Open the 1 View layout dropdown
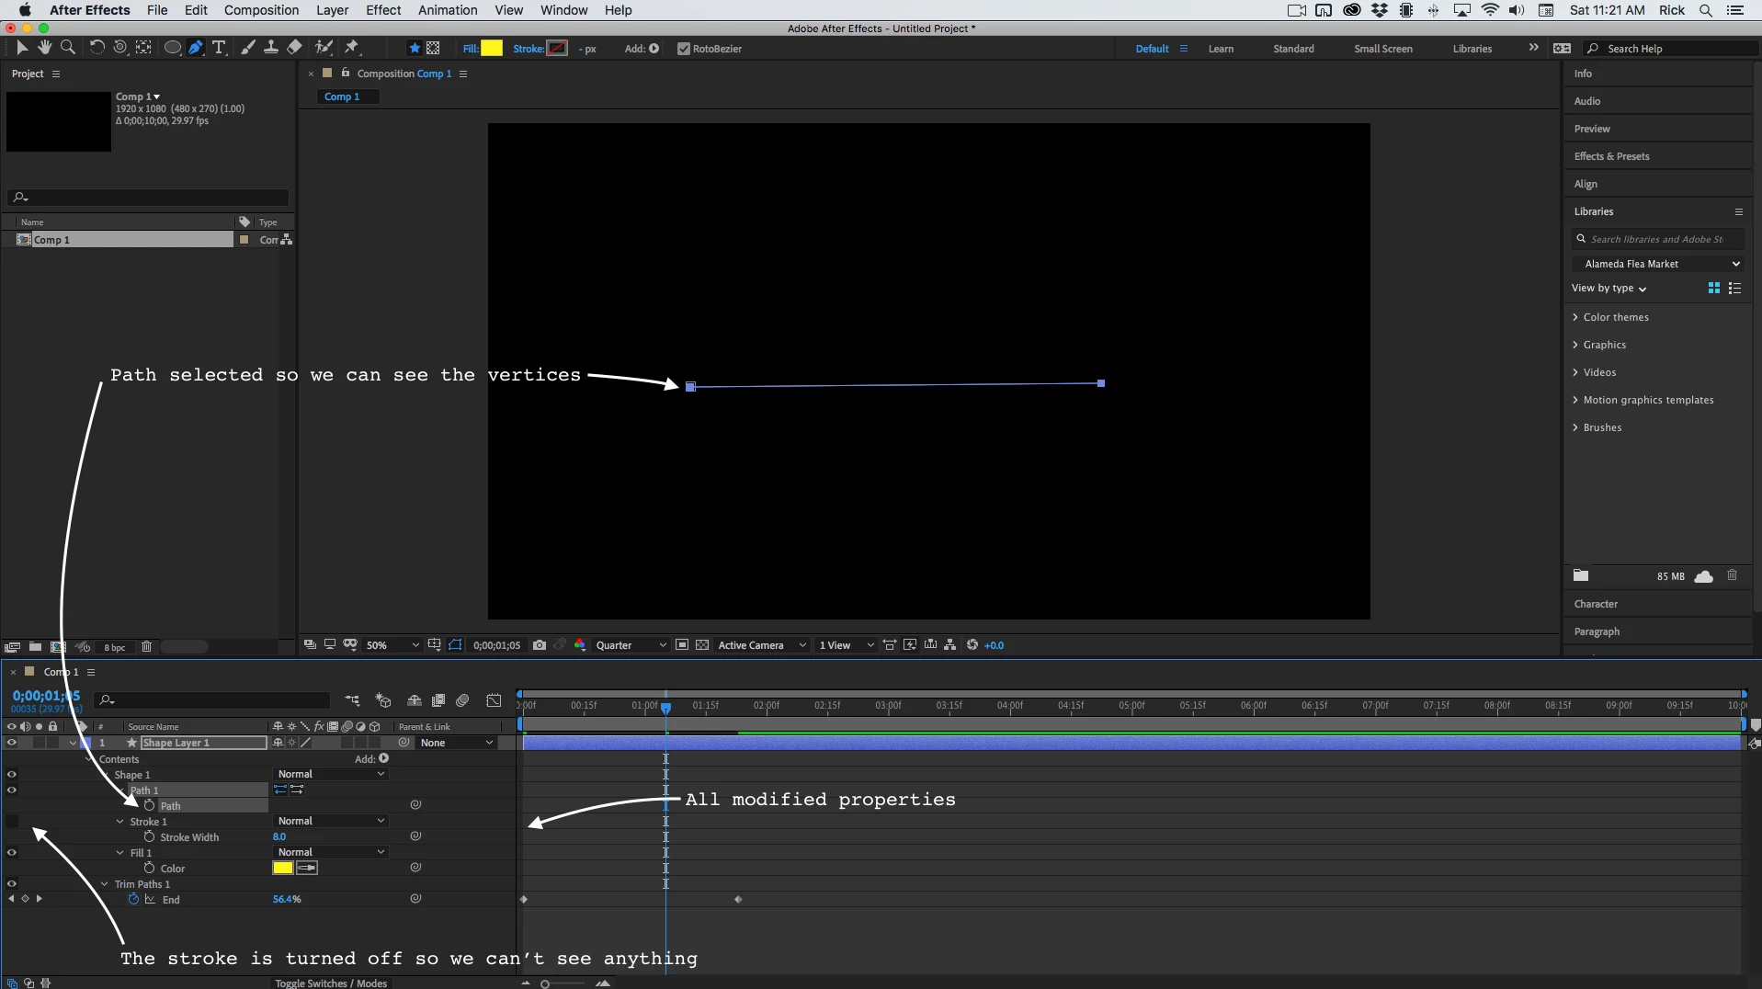Screen dimensions: 1762x989 coord(846,645)
